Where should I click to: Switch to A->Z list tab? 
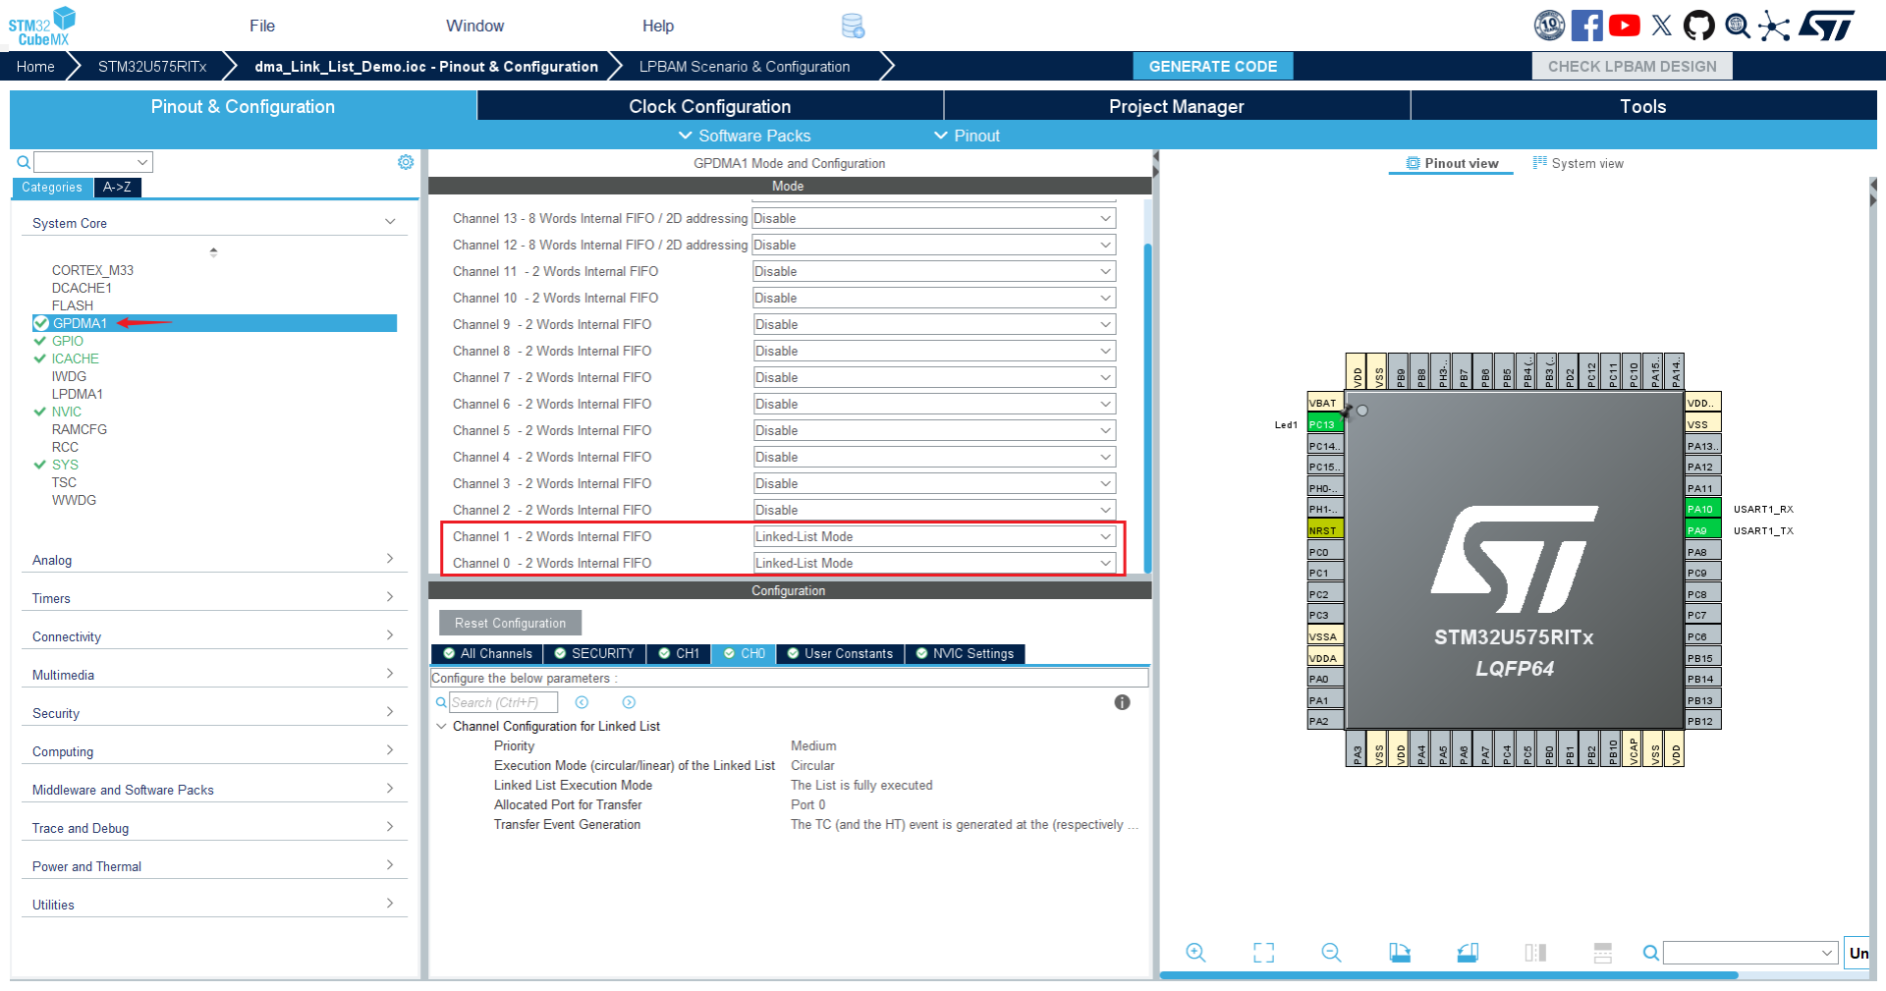[117, 187]
